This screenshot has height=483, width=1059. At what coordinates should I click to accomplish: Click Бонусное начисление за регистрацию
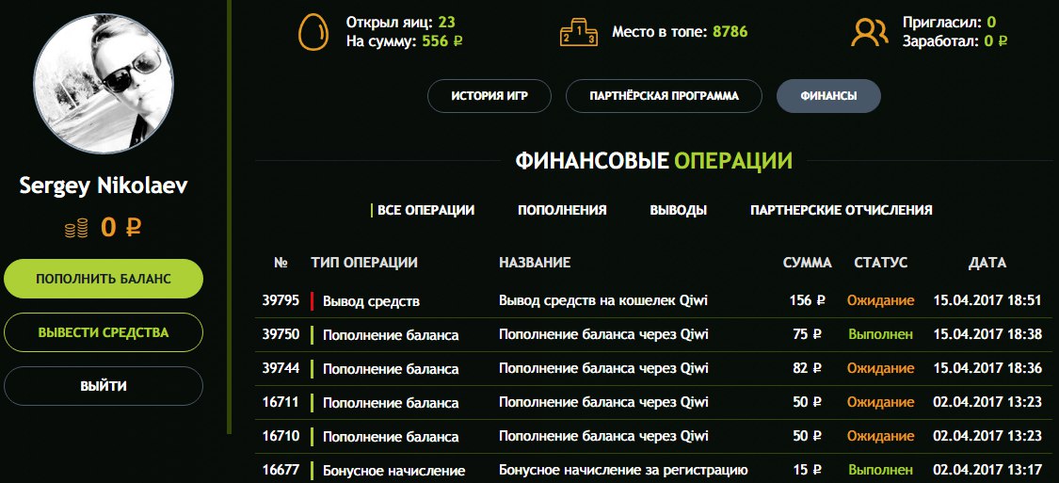coord(623,470)
